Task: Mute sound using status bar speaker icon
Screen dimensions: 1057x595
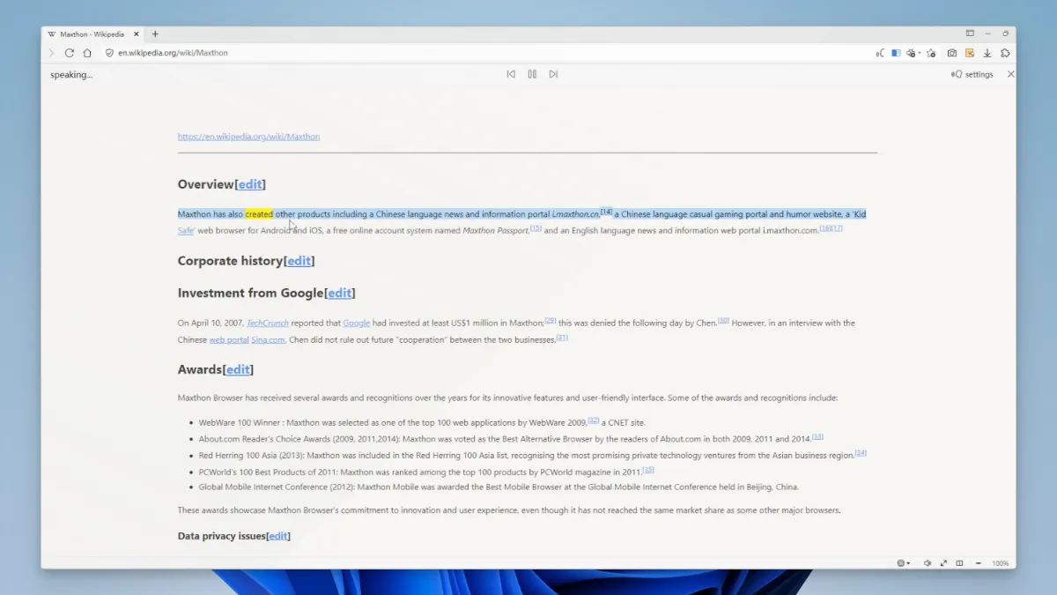Action: pyautogui.click(x=927, y=563)
